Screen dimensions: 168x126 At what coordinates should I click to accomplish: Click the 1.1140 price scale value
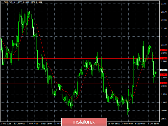point(164,28)
